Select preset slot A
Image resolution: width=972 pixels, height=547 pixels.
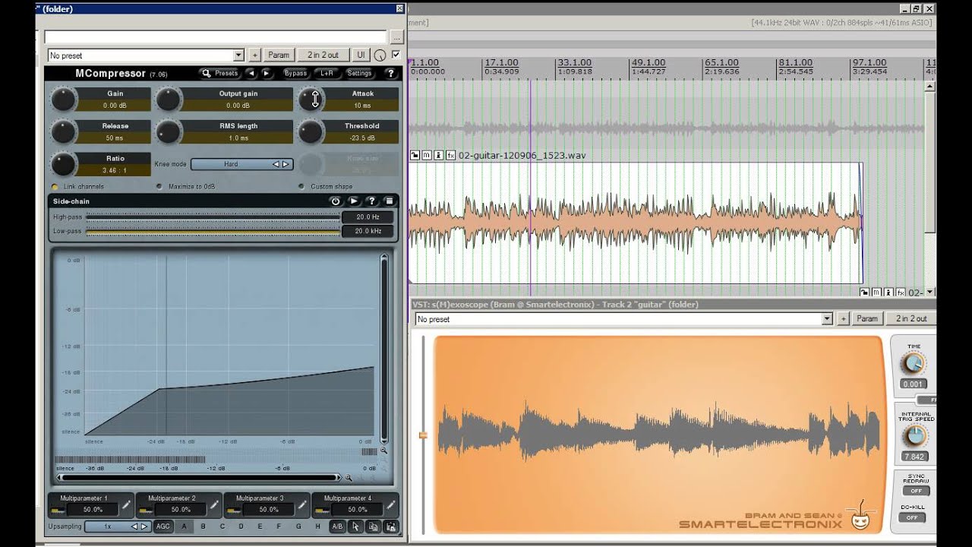[184, 526]
